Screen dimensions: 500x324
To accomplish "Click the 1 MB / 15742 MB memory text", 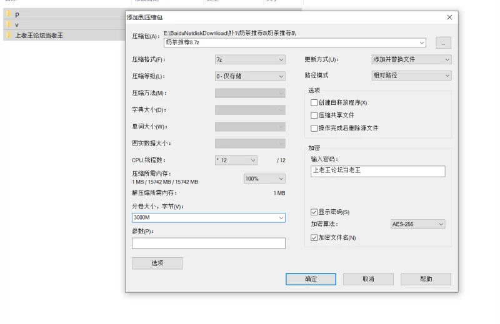I will (x=165, y=182).
